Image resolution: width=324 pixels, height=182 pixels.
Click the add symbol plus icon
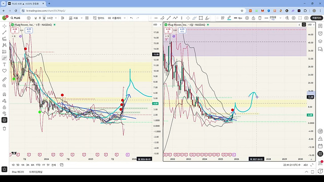29,18
